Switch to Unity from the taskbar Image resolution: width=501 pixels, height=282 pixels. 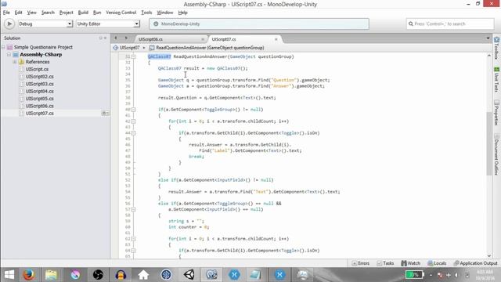tap(189, 275)
